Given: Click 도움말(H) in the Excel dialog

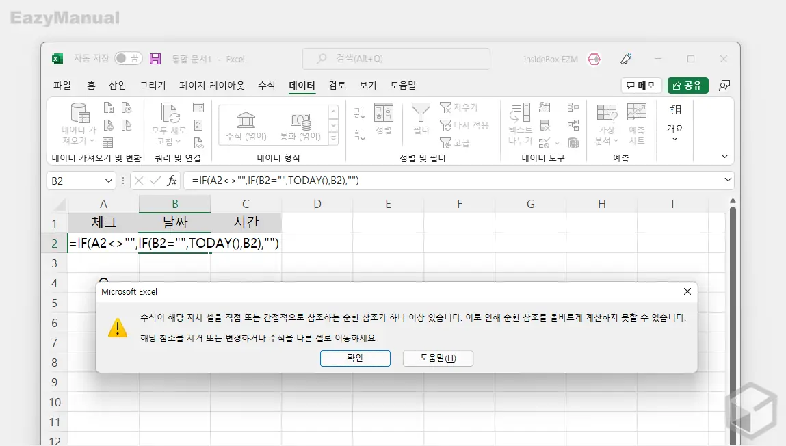Looking at the screenshot, I should (437, 358).
